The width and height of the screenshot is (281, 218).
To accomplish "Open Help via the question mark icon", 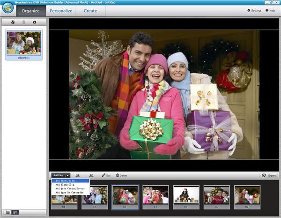I will point(270,10).
